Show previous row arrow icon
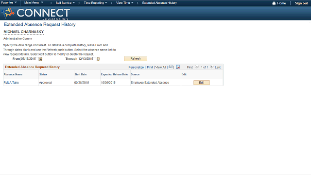Viewport: 311px width, 175px height. (x=197, y=67)
